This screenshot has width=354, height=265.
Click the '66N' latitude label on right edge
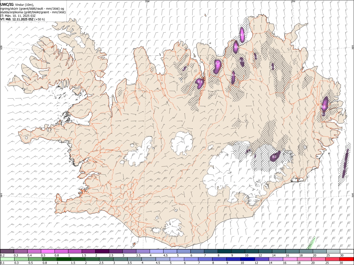click(353, 47)
